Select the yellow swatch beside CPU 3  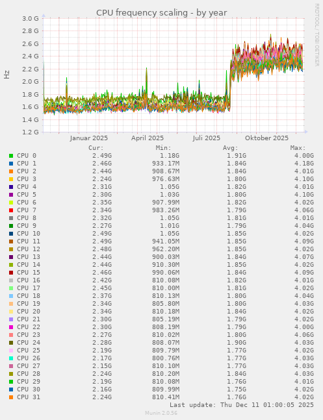click(11, 179)
